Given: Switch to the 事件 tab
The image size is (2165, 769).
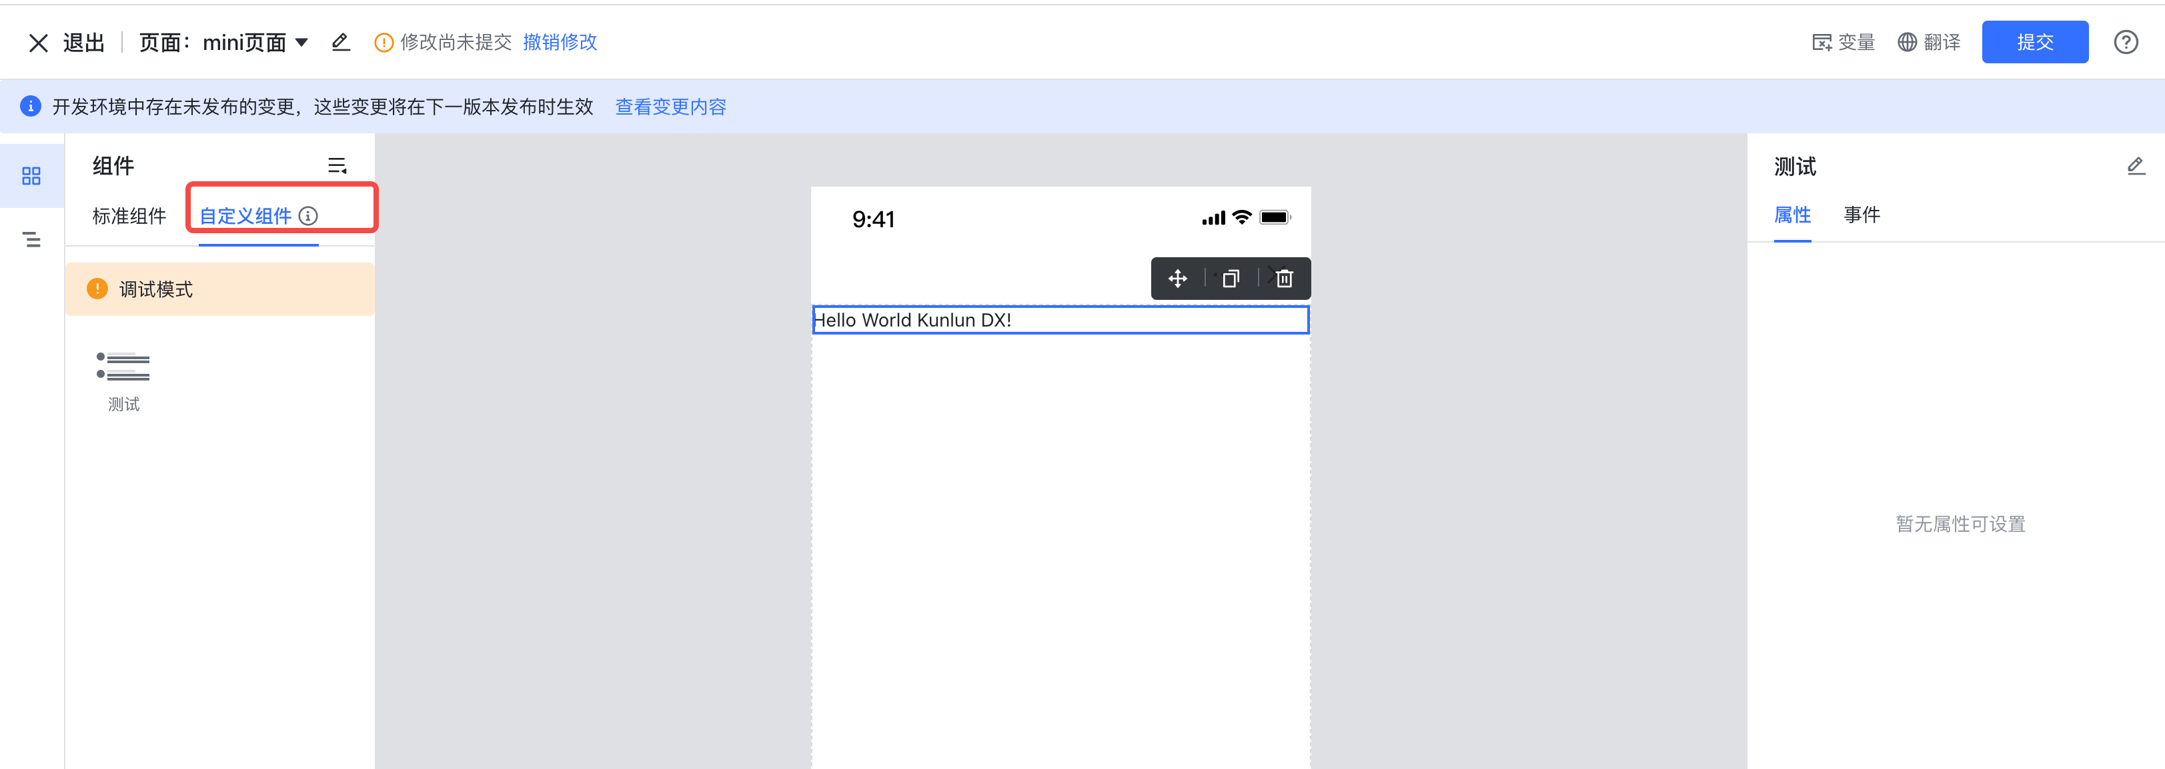Looking at the screenshot, I should pos(1862,215).
